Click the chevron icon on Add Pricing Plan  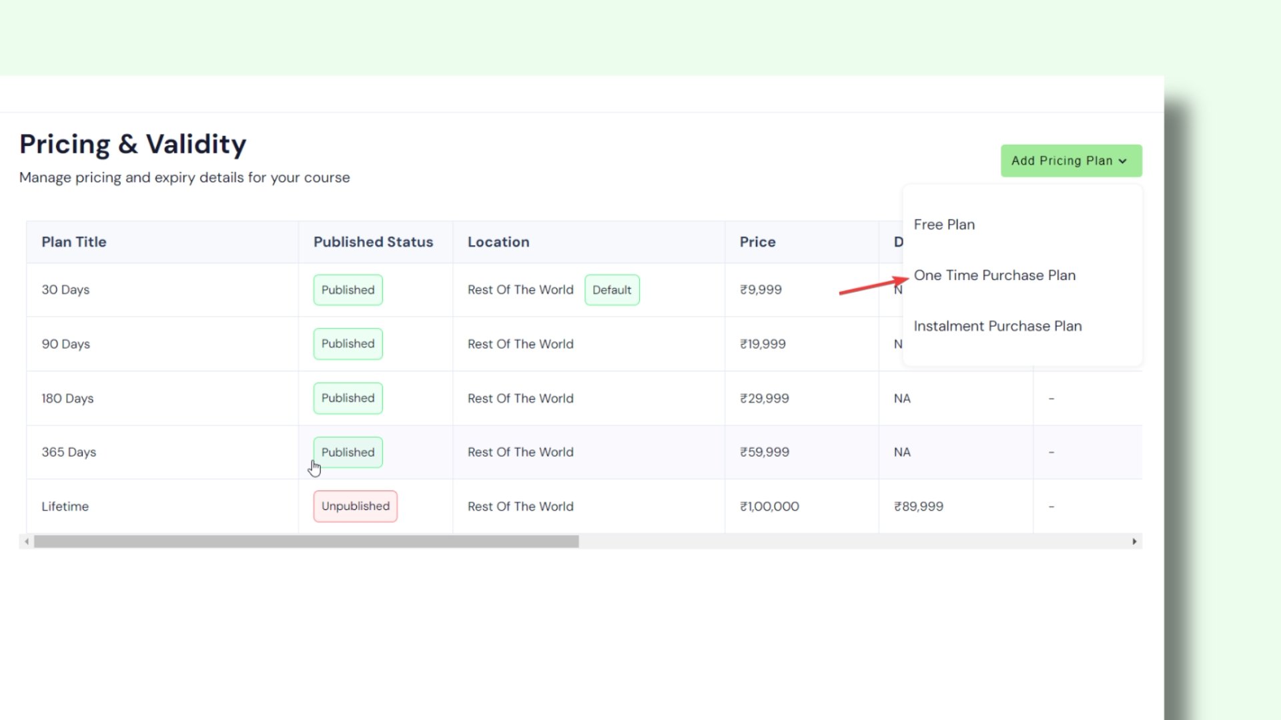click(x=1123, y=161)
